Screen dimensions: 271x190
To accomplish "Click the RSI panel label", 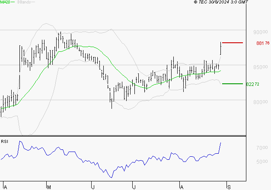I will tap(4, 142).
